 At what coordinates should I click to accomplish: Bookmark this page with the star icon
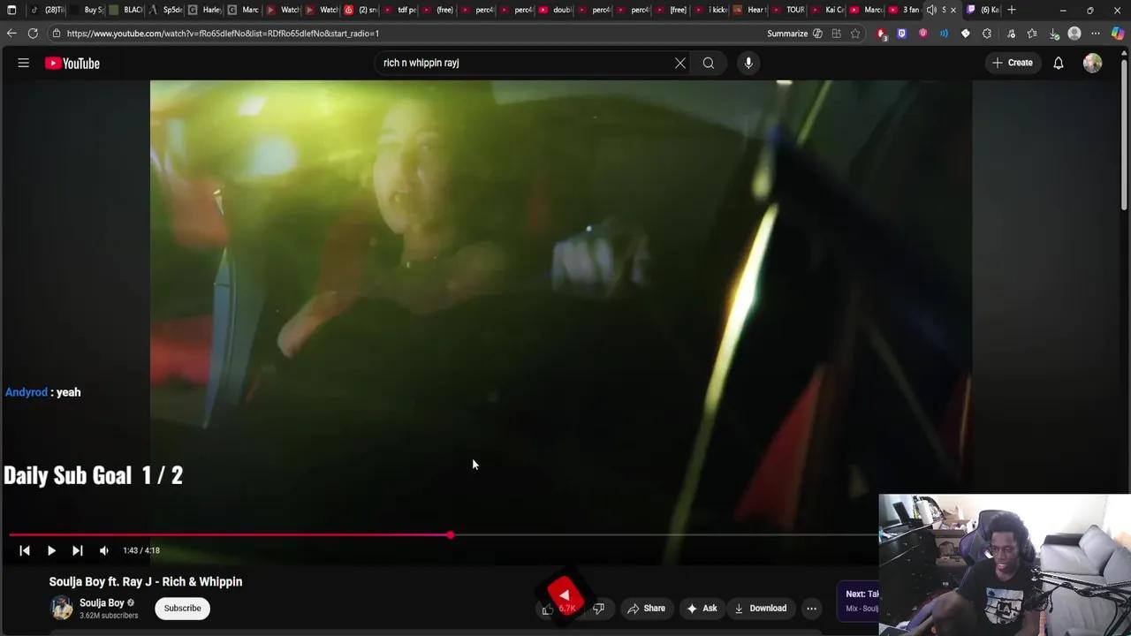[855, 34]
